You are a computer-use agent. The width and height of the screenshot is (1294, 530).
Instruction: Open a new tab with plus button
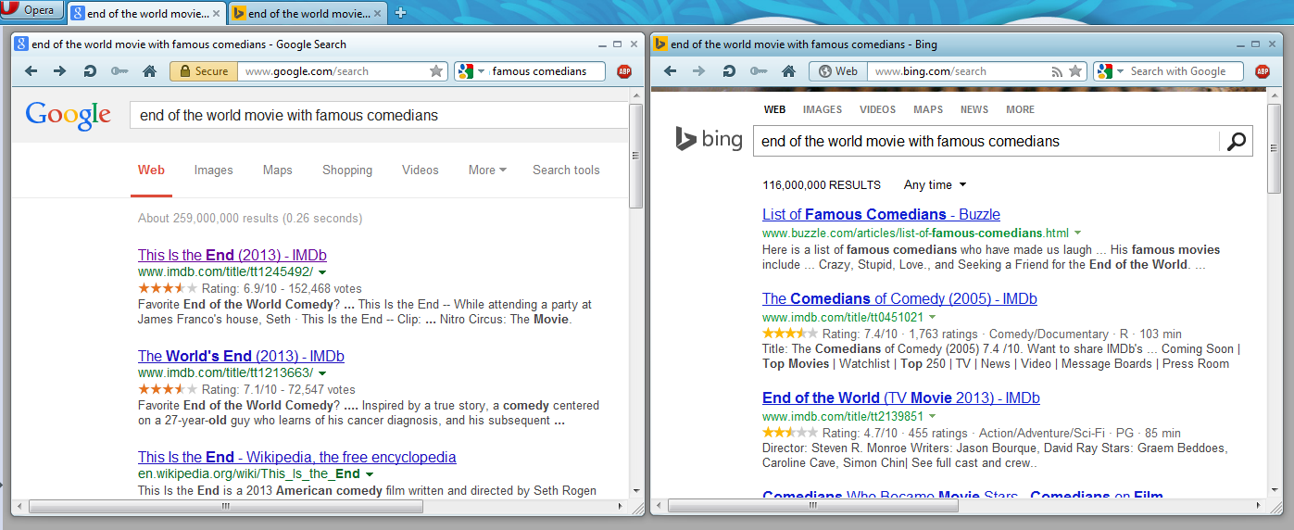pyautogui.click(x=400, y=13)
